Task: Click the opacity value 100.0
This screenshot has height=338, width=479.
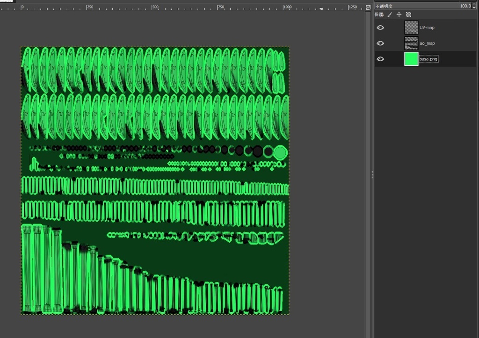Action: coord(465,6)
